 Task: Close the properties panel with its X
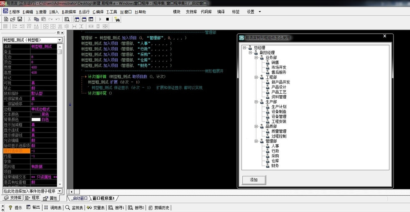tap(62, 33)
